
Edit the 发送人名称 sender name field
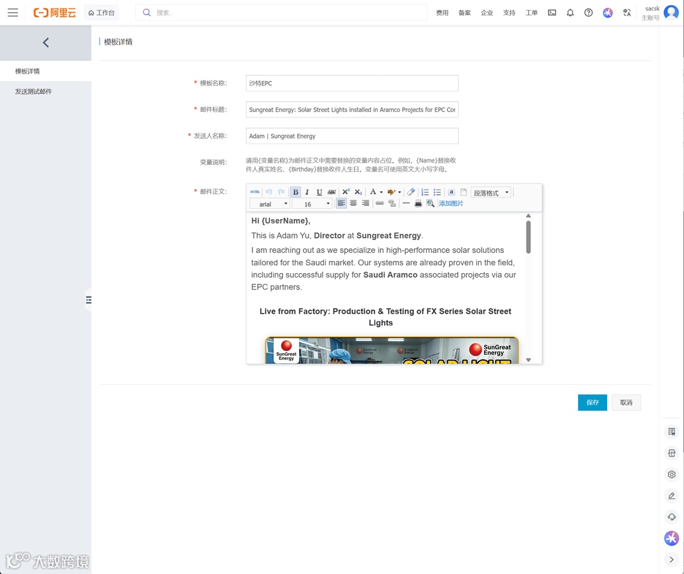[x=352, y=136]
